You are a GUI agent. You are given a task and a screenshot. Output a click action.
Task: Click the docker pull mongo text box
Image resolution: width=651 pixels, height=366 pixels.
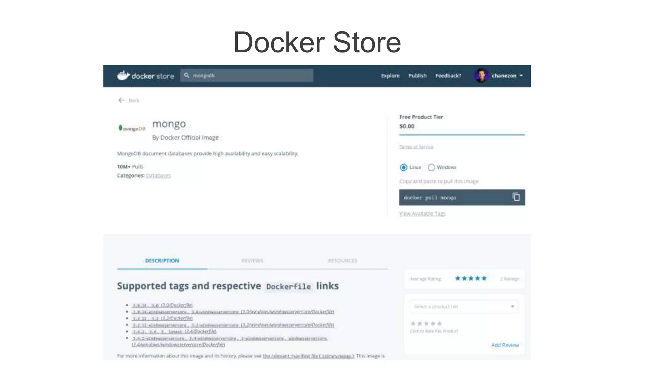point(462,197)
